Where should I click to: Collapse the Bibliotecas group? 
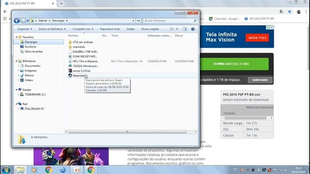16,61
